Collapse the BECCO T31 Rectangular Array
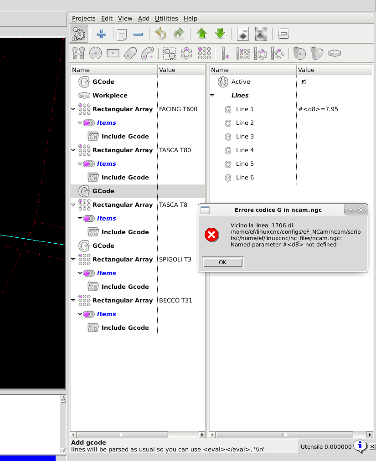 (x=73, y=300)
